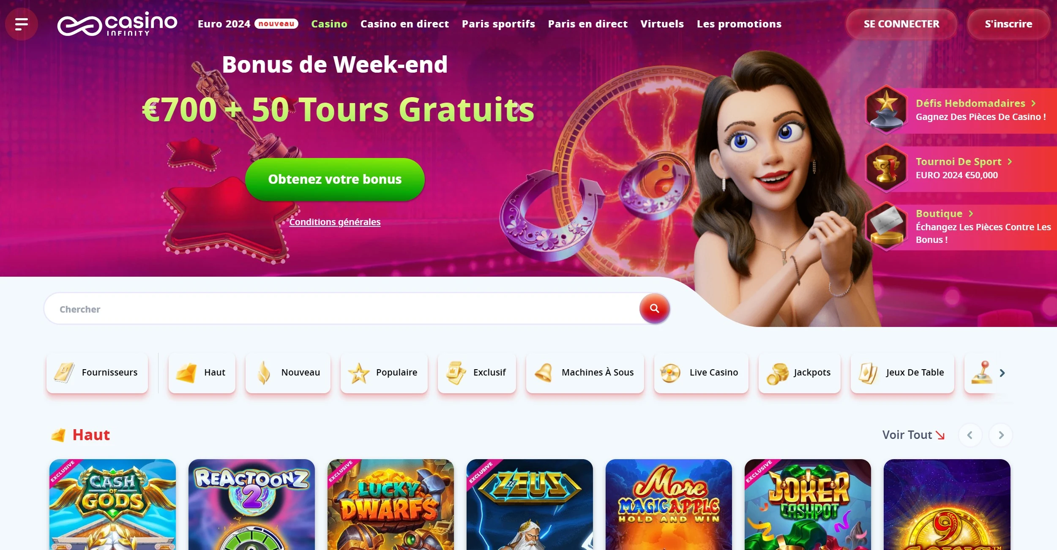
Task: Open the Reactoonz 2 game thumbnail
Action: click(x=251, y=504)
